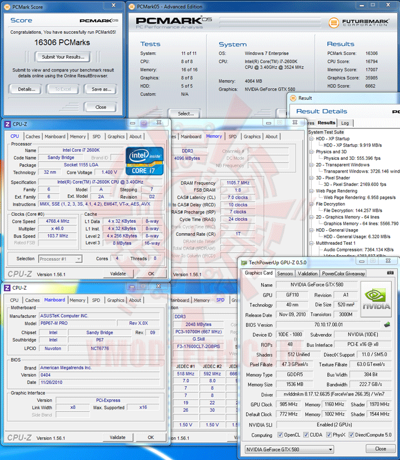Click Validate in the top CPU-Z window

(118, 274)
